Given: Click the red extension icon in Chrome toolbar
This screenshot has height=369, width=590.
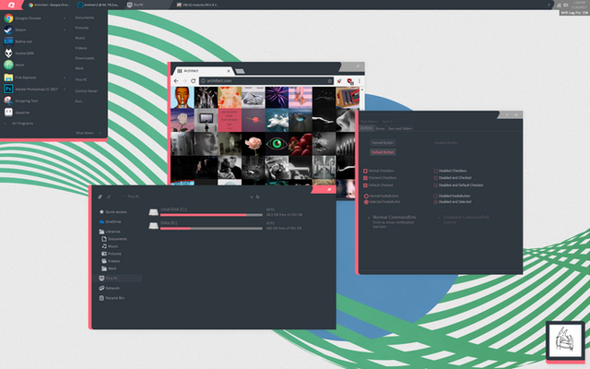Looking at the screenshot, I should (349, 81).
